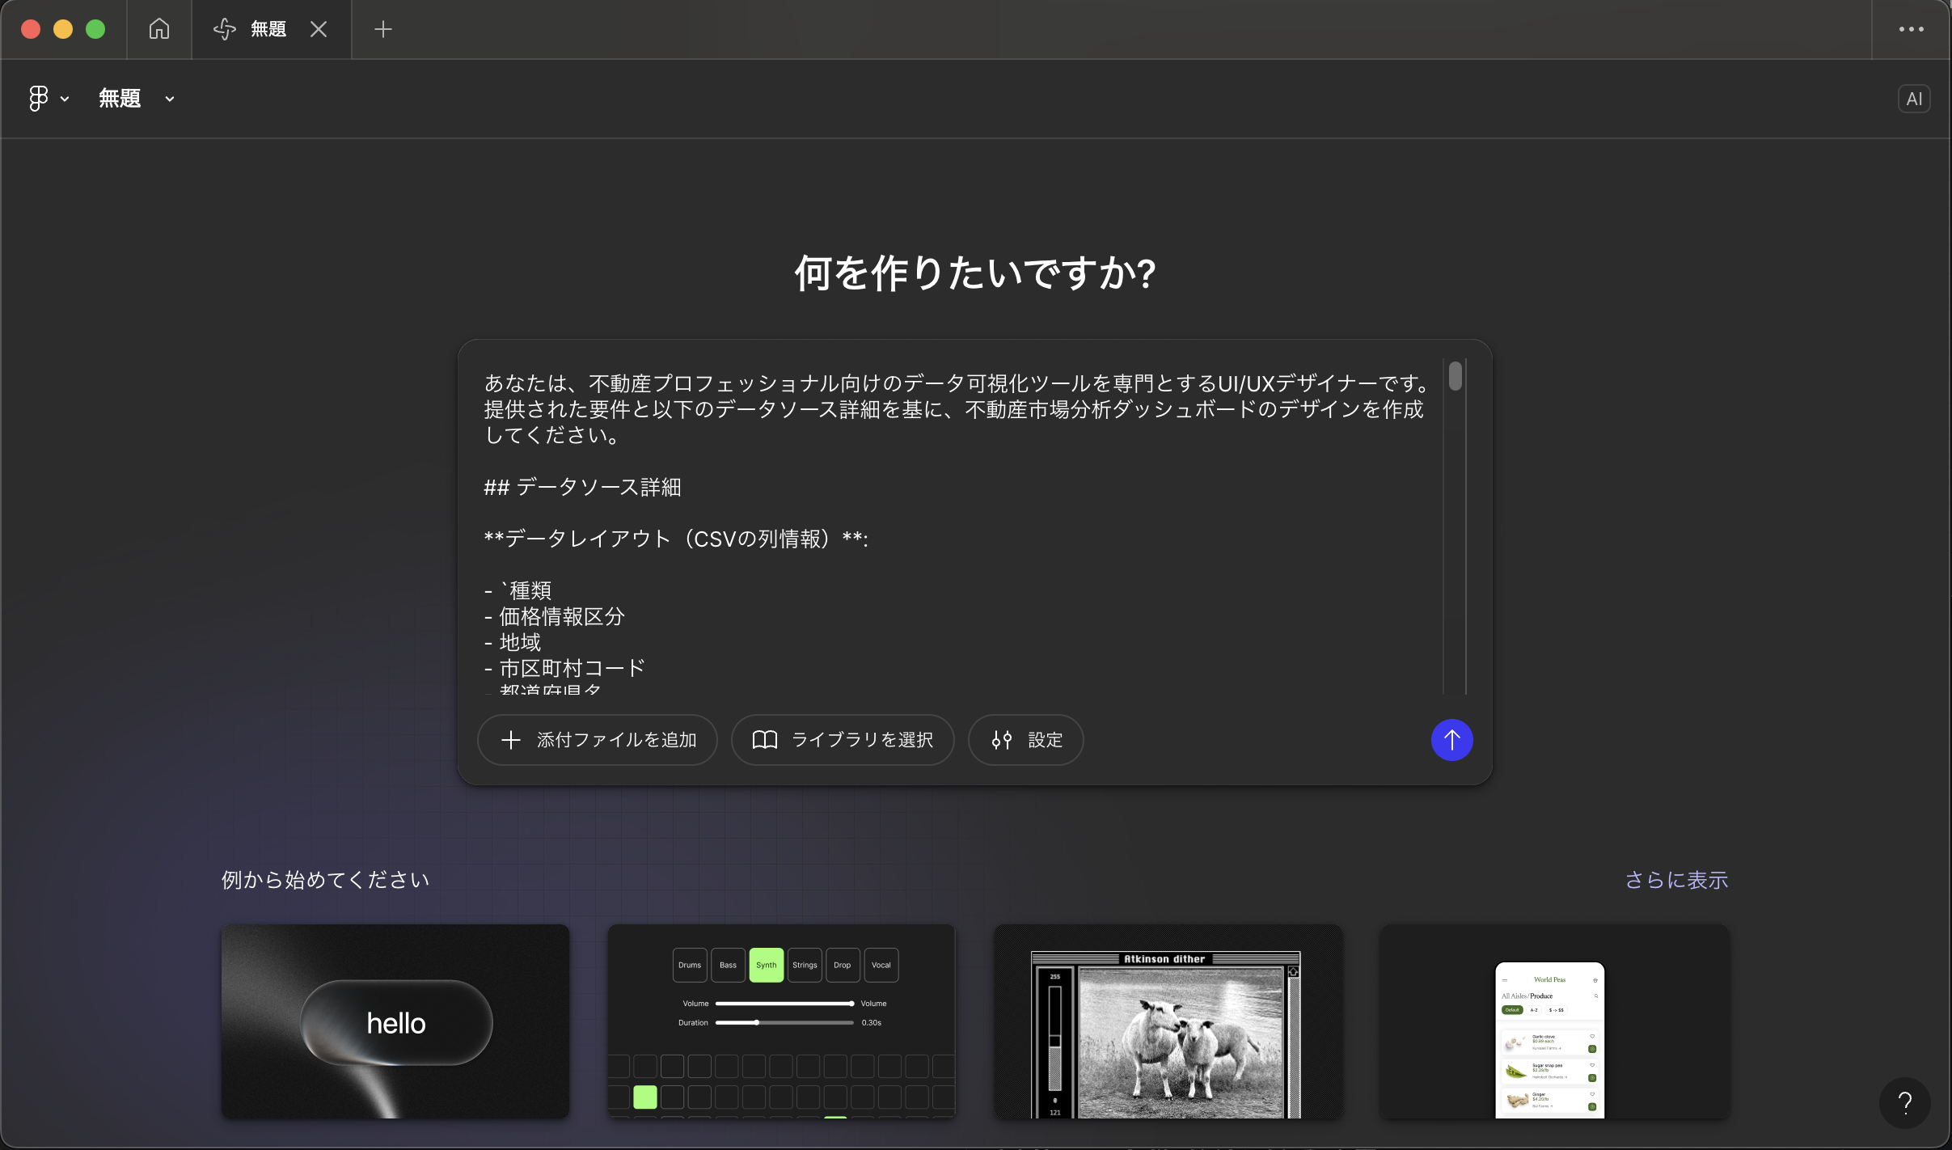
Task: Click inside the prompt text area
Action: point(954,526)
